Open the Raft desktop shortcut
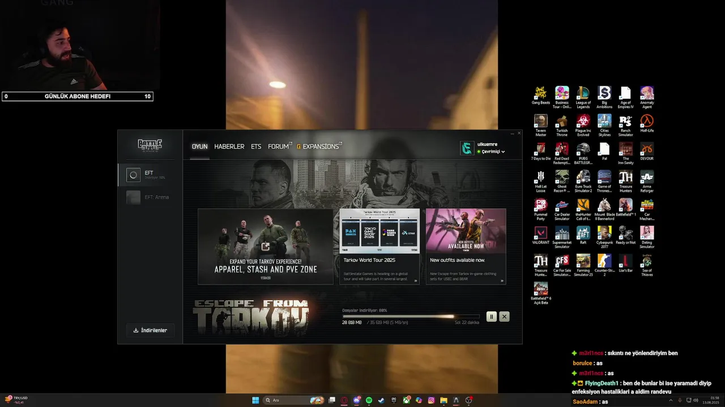 click(x=583, y=236)
